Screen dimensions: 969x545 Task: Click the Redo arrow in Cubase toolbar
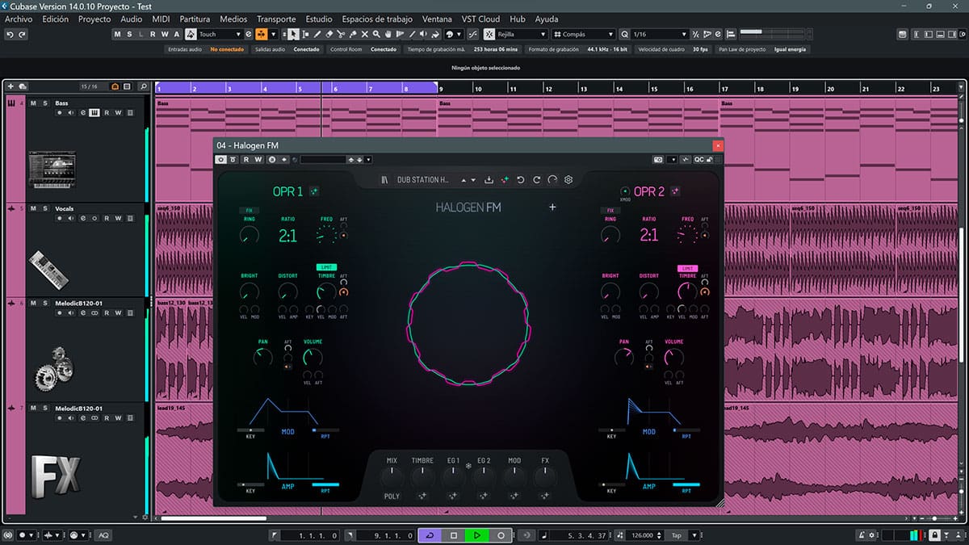coord(23,34)
